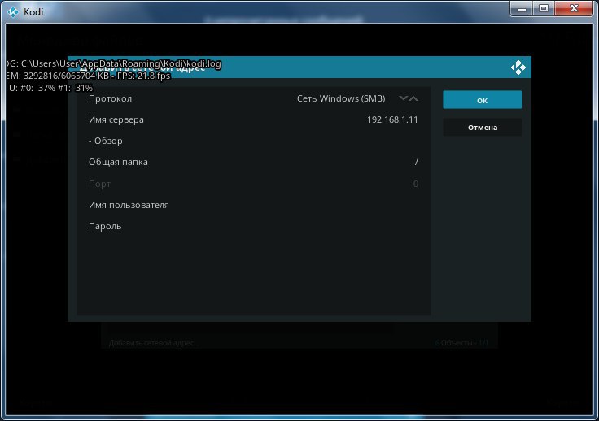Click the Сеть Windows (SMB) value

tap(341, 98)
